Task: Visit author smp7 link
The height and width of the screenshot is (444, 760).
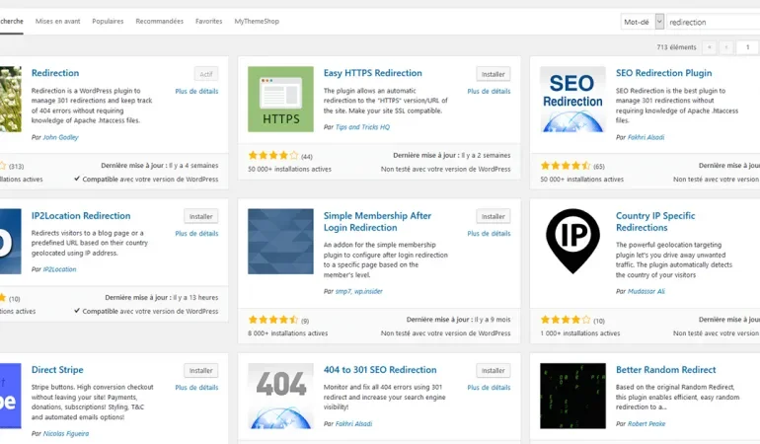Action: [x=342, y=292]
